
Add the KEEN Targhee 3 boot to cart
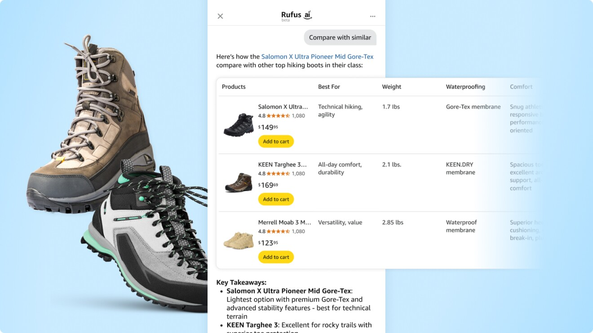[276, 199]
